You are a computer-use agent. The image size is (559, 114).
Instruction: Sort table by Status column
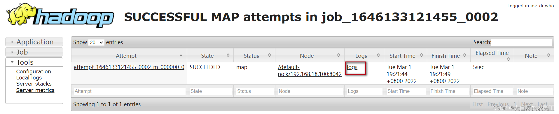point(254,56)
